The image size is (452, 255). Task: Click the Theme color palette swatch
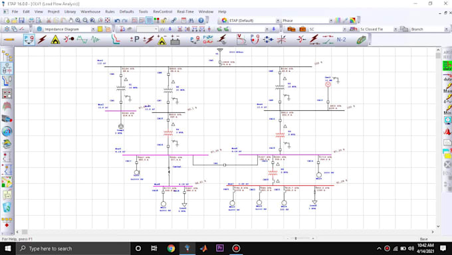point(338,21)
